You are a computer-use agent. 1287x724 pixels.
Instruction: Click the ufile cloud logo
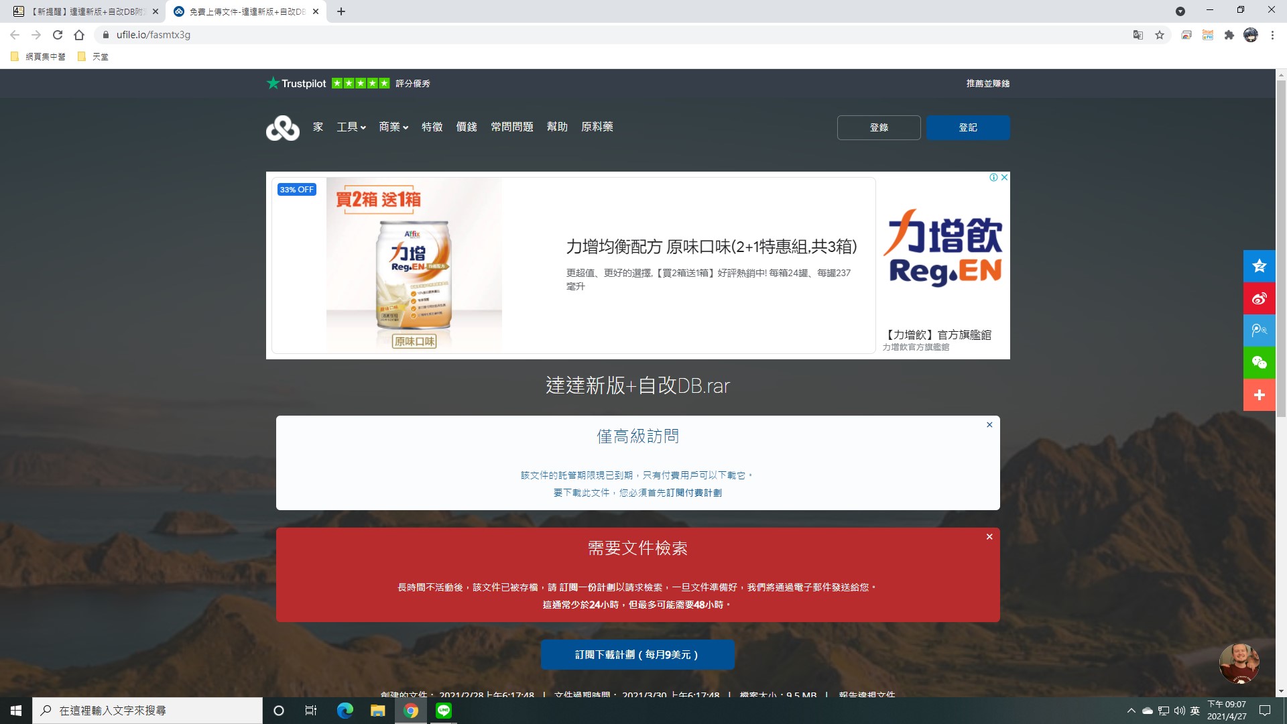[x=282, y=127]
